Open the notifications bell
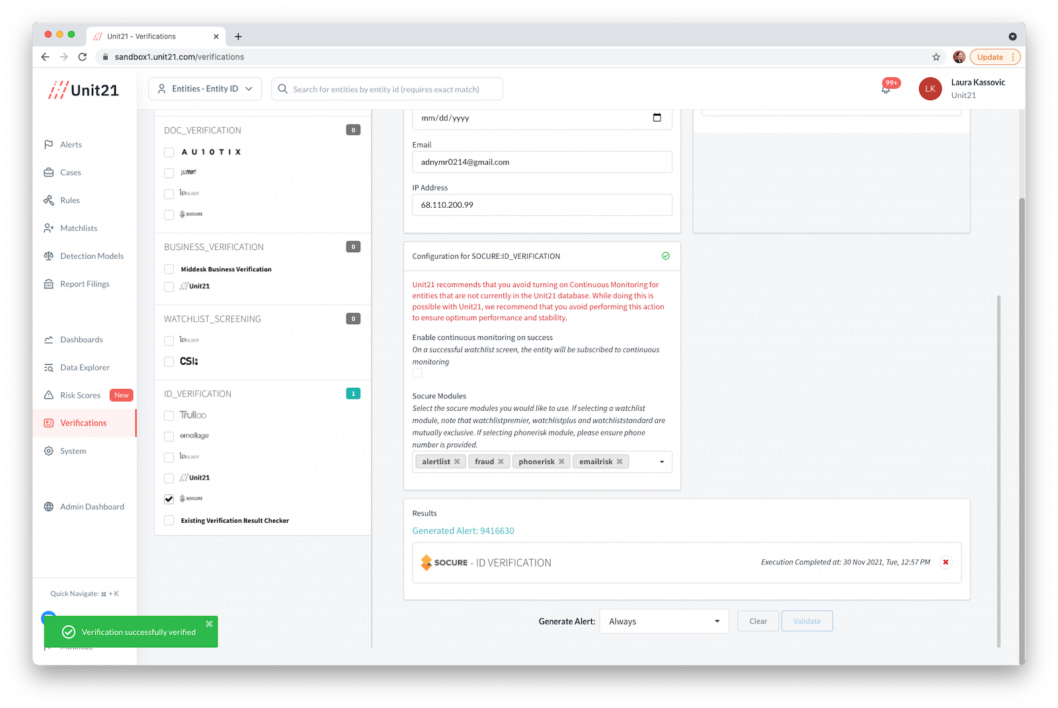This screenshot has width=1058, height=708. coord(886,88)
